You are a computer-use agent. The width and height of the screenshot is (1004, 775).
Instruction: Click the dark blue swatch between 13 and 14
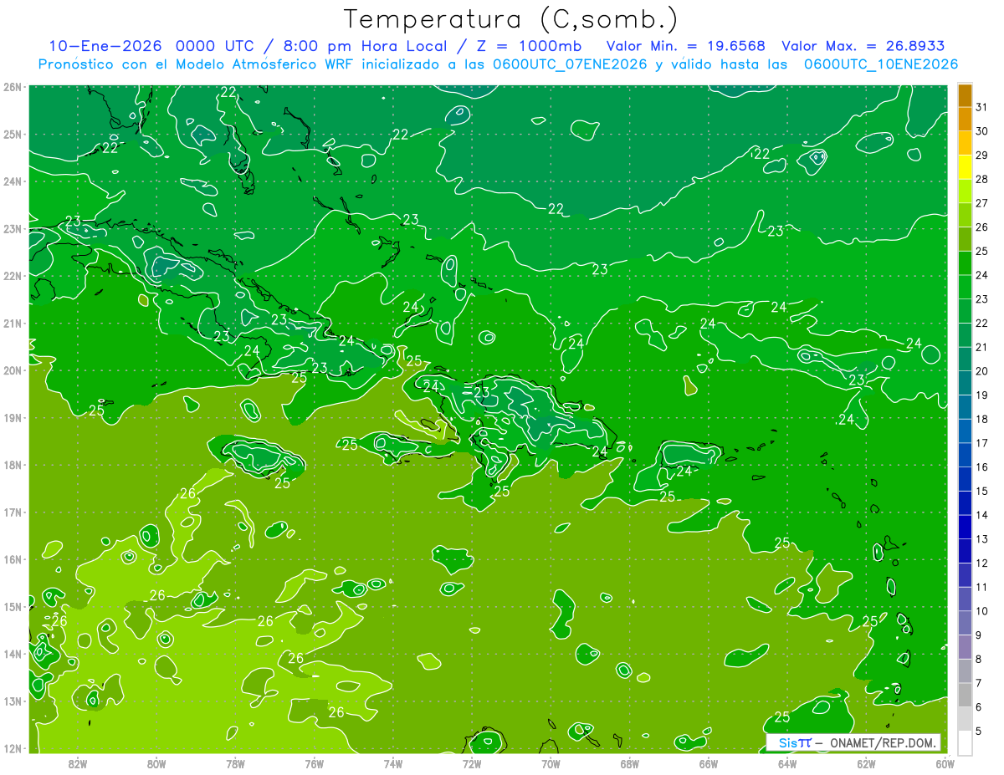pyautogui.click(x=965, y=527)
